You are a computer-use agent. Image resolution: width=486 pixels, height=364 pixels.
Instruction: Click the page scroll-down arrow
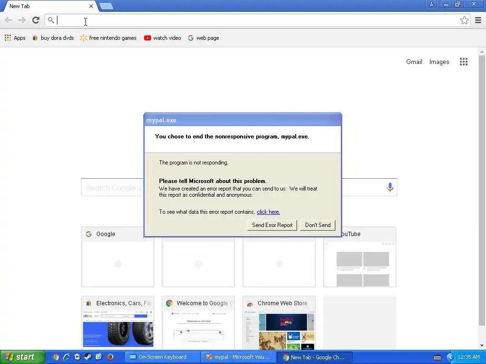click(482, 346)
